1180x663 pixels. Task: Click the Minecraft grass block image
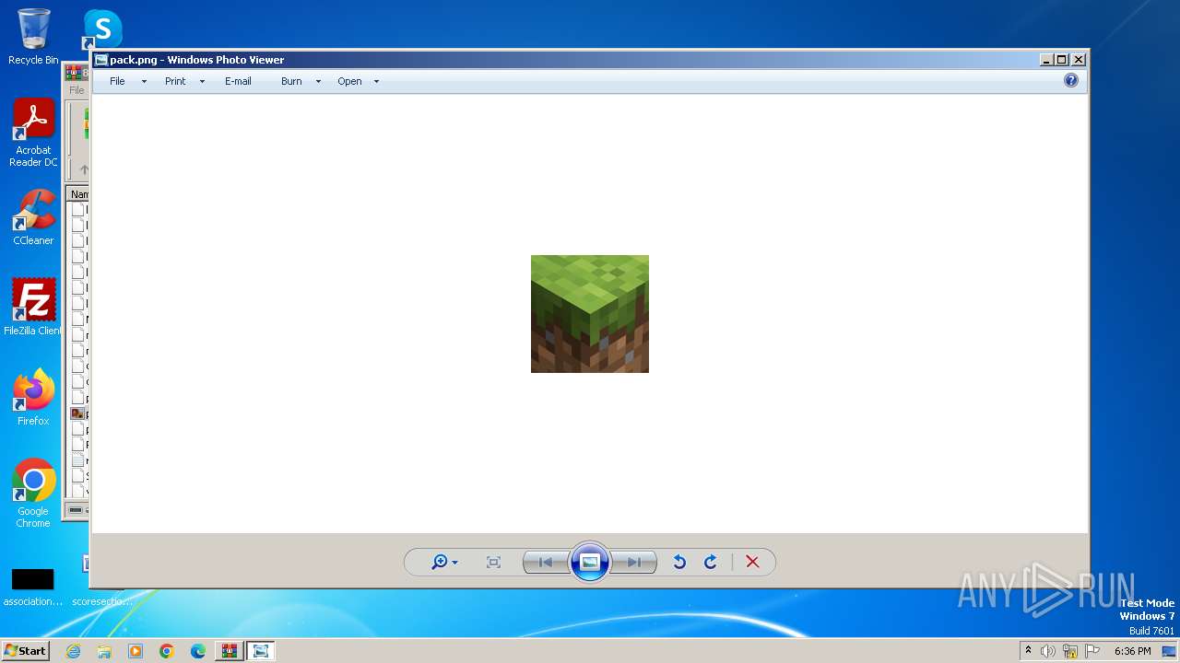click(x=590, y=314)
